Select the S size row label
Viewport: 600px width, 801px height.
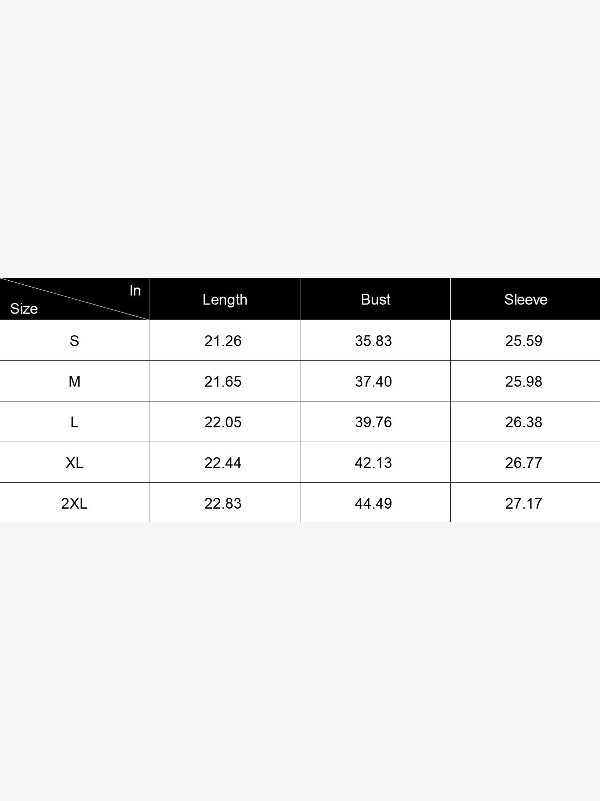(74, 341)
